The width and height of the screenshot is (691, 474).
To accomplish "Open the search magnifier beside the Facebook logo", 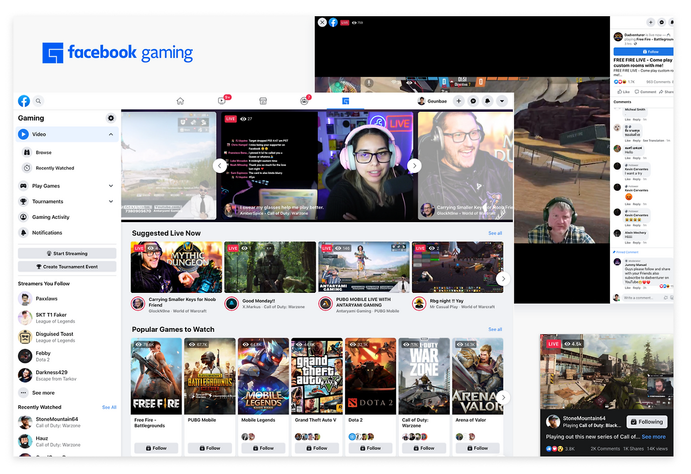I will coord(38,101).
